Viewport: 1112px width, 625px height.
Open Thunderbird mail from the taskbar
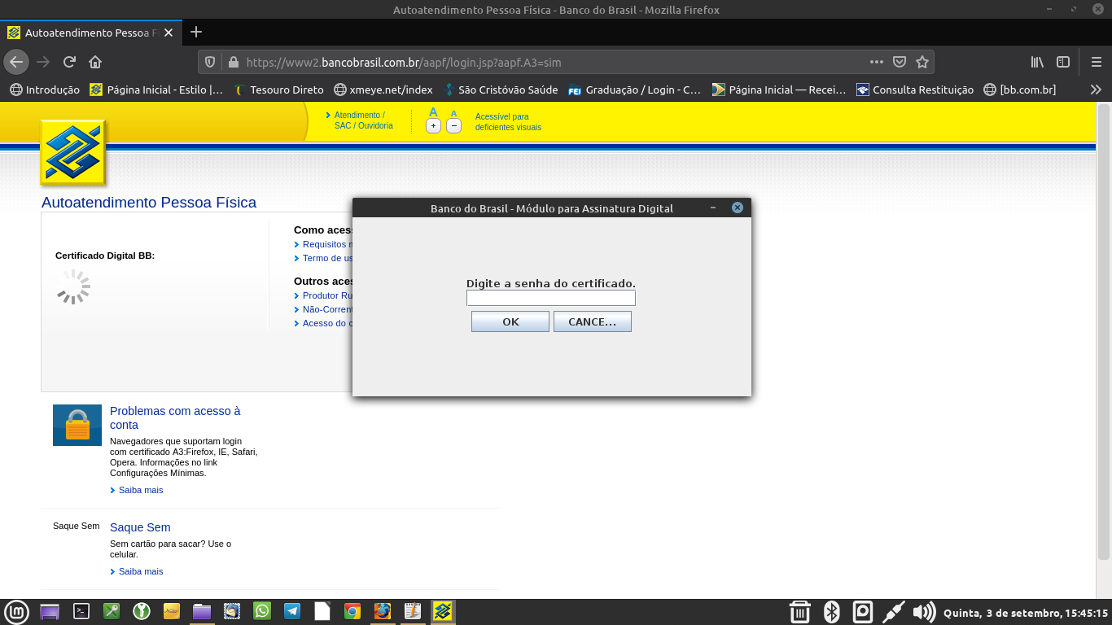232,611
